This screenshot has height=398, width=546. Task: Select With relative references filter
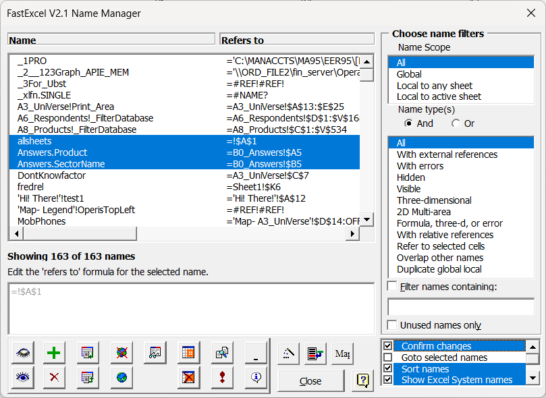click(x=461, y=235)
